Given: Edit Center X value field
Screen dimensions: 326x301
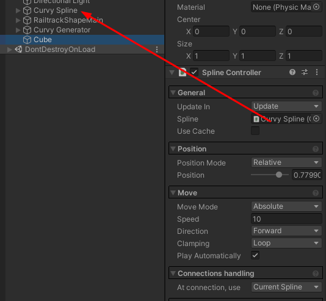Looking at the screenshot, I should (211, 32).
